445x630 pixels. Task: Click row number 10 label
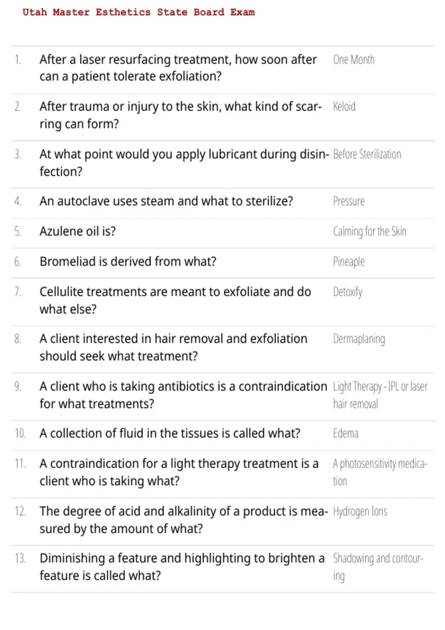pos(20,434)
